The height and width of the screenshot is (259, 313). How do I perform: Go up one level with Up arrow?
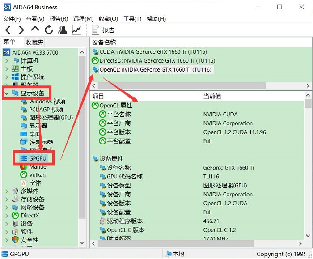point(35,29)
